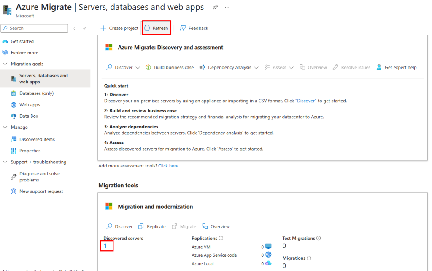Click the Refresh button
Screen dimensions: 432x271
(x=156, y=28)
